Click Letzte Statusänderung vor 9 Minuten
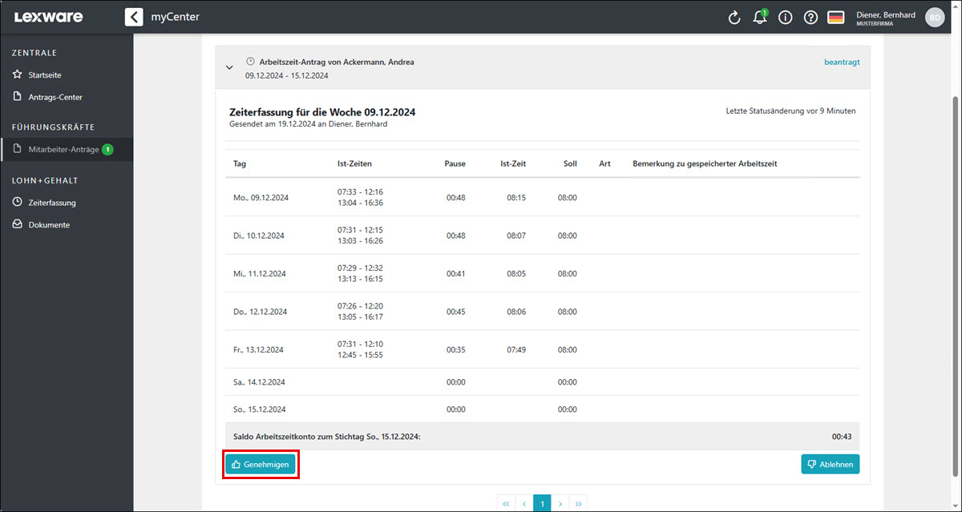The height and width of the screenshot is (512, 962). point(790,111)
